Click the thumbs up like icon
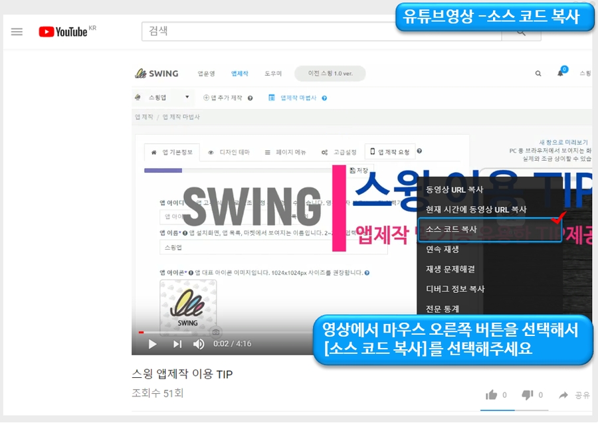The height and width of the screenshot is (423, 598). (492, 395)
